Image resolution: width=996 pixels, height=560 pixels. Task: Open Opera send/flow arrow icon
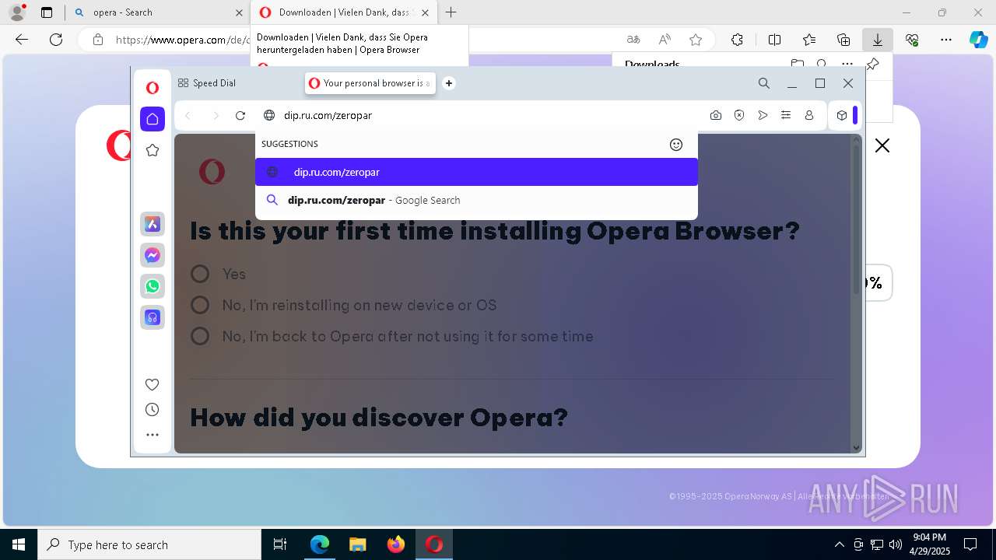tap(763, 115)
